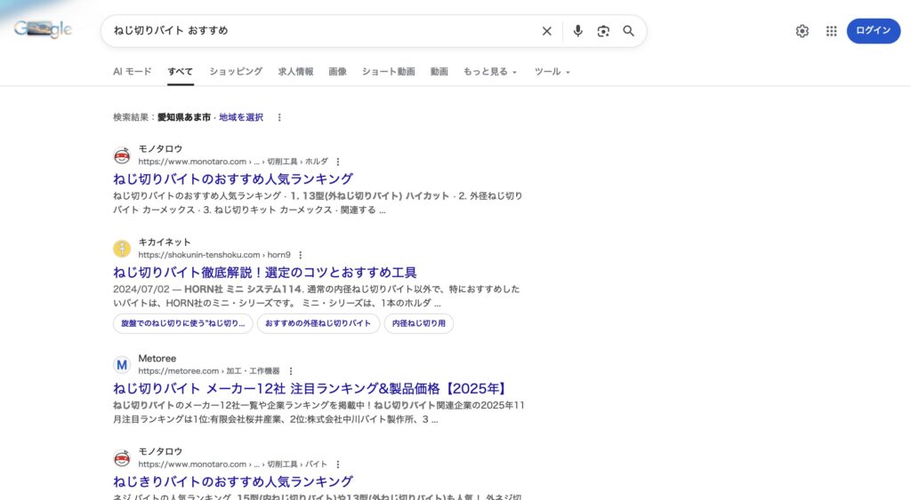Image resolution: width=911 pixels, height=500 pixels.
Task: Expand the ツール dropdown
Action: (552, 72)
